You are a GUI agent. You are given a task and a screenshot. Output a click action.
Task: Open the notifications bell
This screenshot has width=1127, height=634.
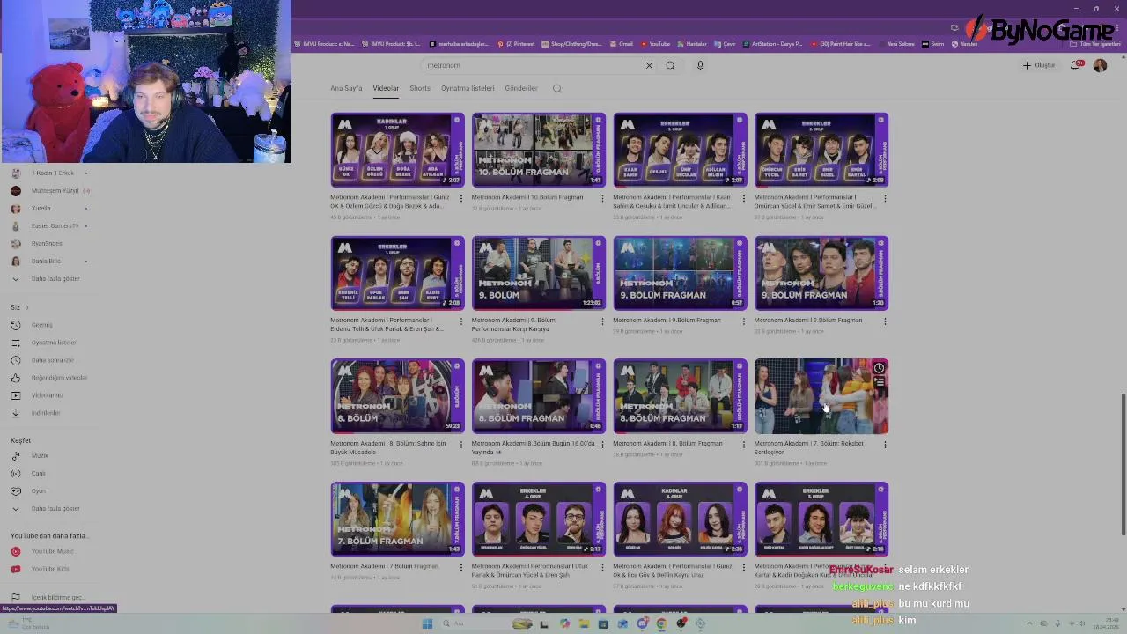(1076, 65)
